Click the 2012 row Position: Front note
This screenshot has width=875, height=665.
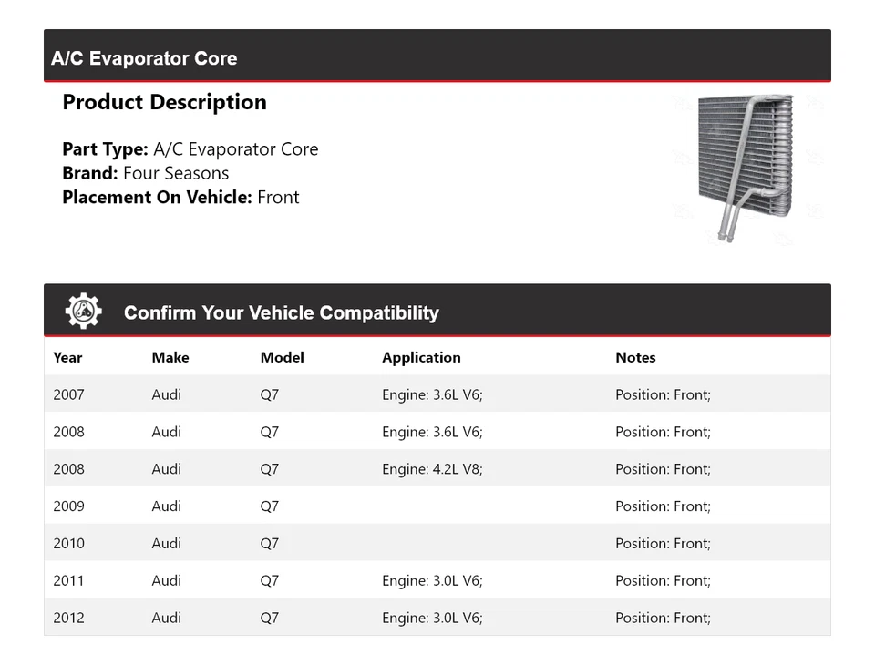[x=663, y=618]
